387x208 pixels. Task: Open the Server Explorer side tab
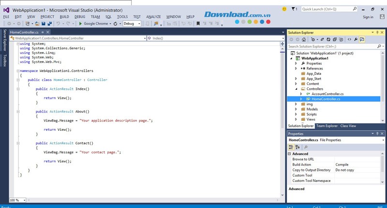click(x=5, y=40)
